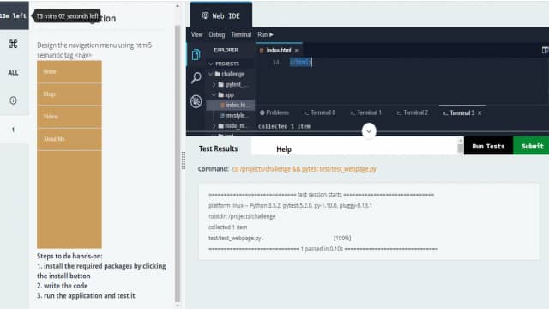Viewport: 549px width, 309px height.
Task: Select question 1 in the left sidebar
Action: [14, 130]
